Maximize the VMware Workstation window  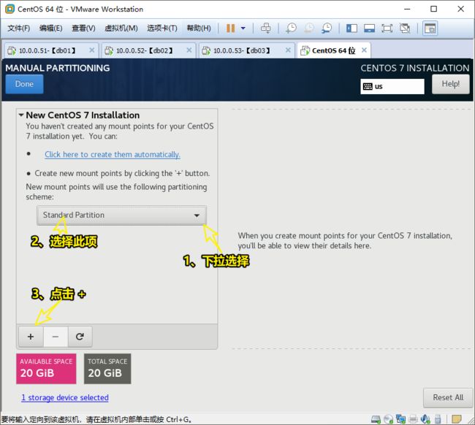[434, 9]
